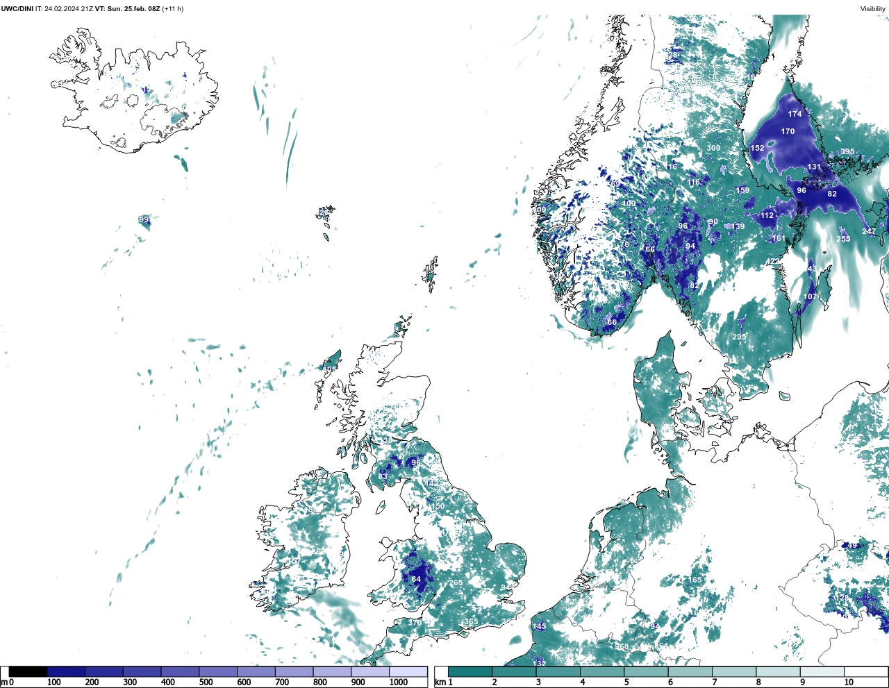889x688 pixels.
Task: Click the 'km' unit label of the kilometre legend
Action: [x=440, y=682]
